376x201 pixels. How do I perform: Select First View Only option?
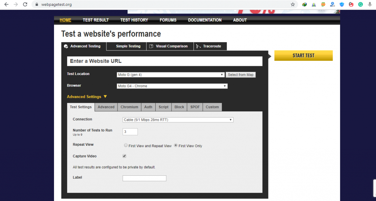point(176,145)
